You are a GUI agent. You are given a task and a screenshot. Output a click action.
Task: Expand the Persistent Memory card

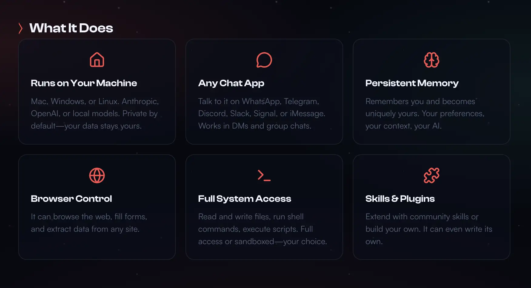tap(432, 91)
